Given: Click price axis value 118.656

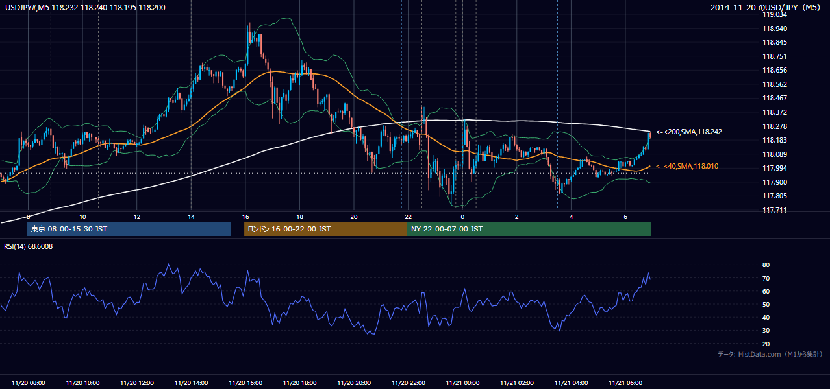Looking at the screenshot, I should pyautogui.click(x=774, y=70).
